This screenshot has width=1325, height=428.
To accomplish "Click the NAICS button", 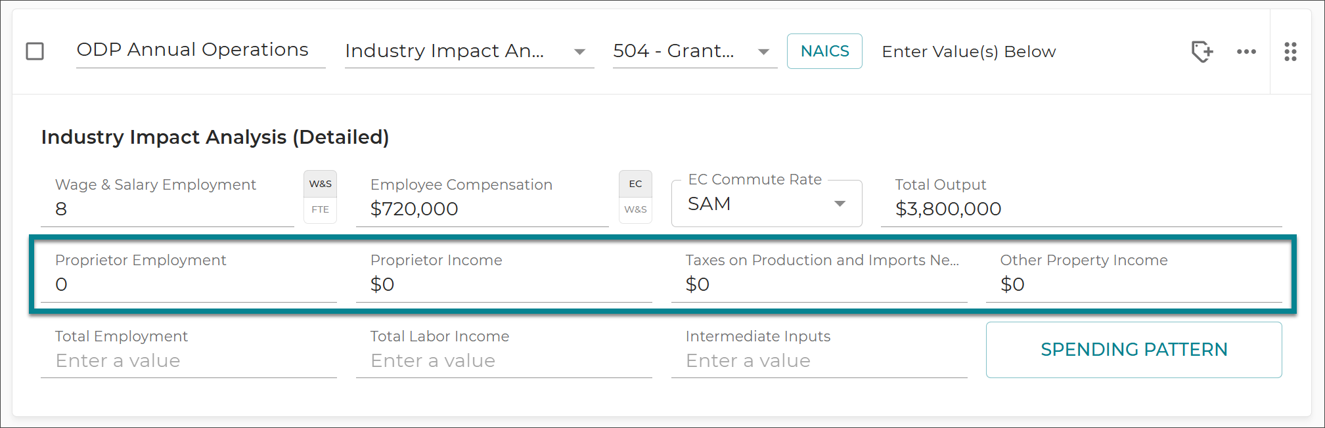I will pyautogui.click(x=824, y=51).
